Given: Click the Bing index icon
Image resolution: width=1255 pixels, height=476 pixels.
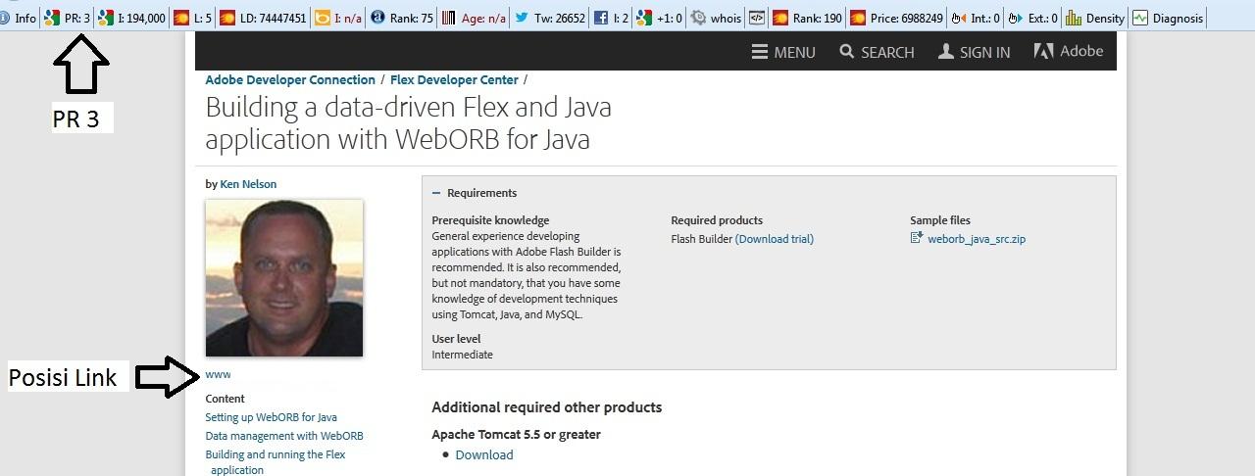Looking at the screenshot, I should pos(322,18).
